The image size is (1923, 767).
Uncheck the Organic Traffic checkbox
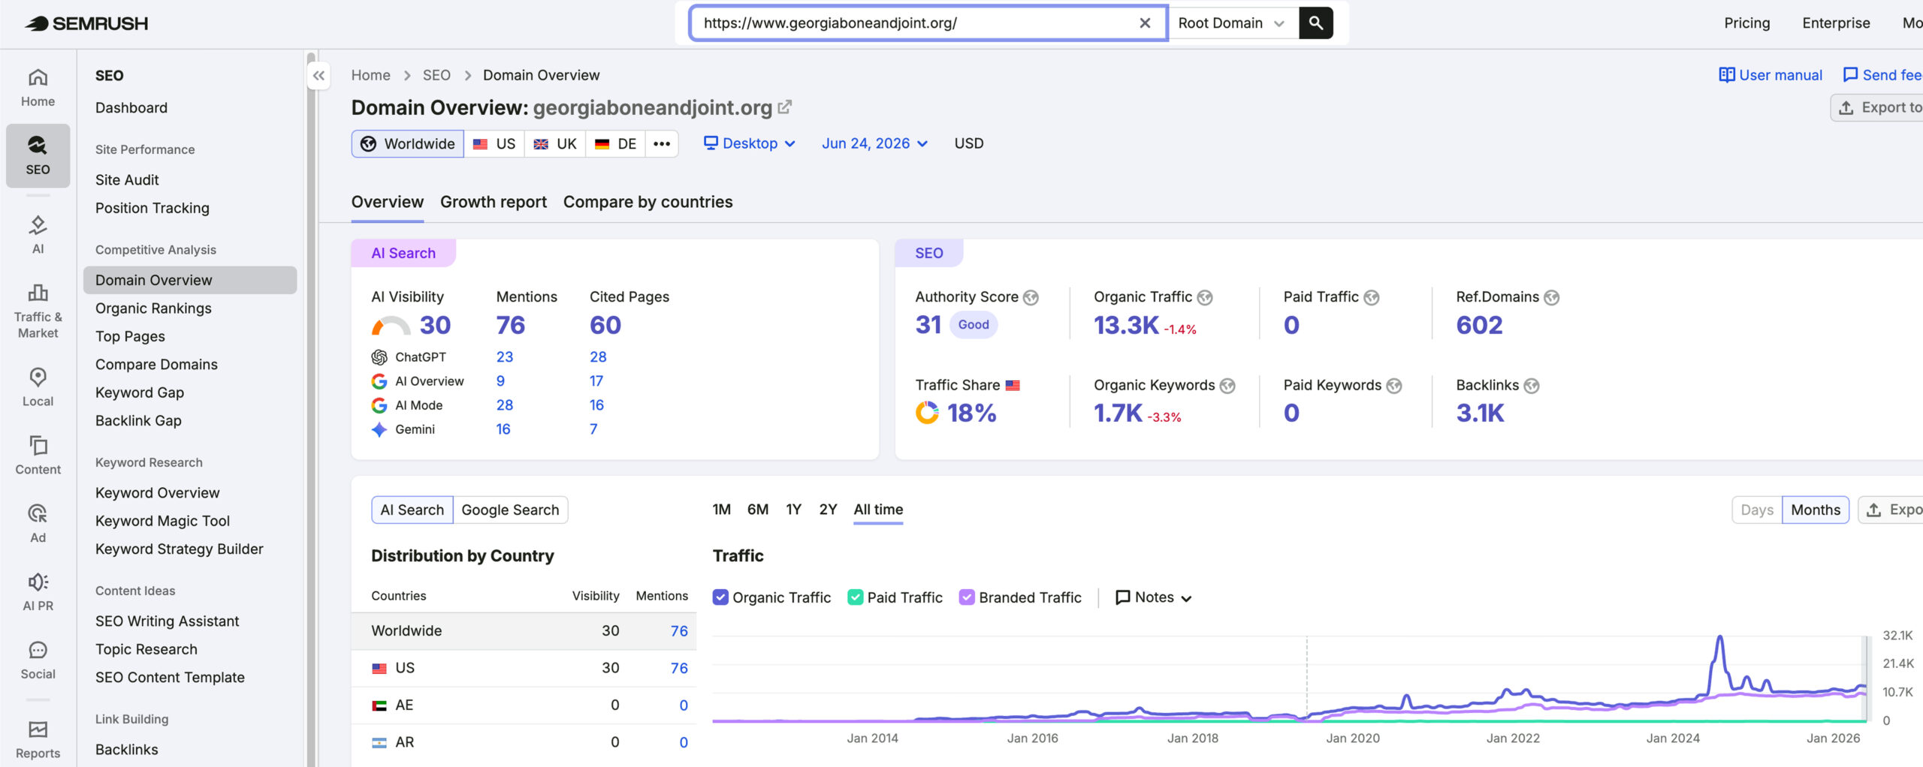click(720, 597)
